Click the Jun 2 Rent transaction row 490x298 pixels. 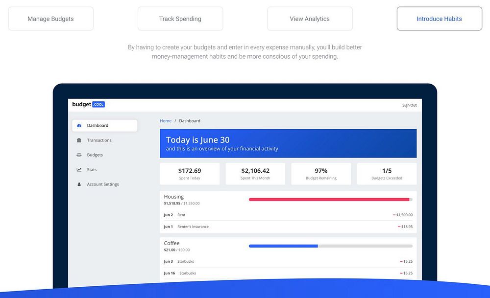click(x=288, y=215)
